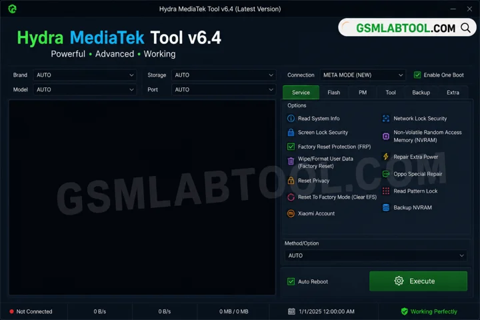480x320 pixels.
Task: Switch to the Extra tab
Action: [453, 93]
